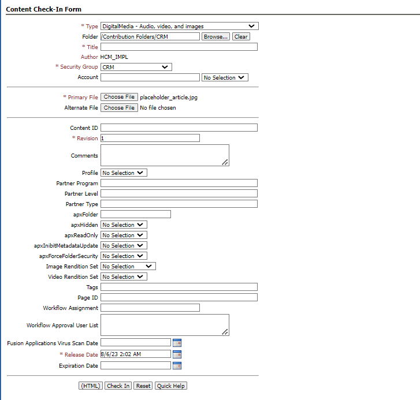
Task: Choose File for Primary File
Action: click(119, 97)
